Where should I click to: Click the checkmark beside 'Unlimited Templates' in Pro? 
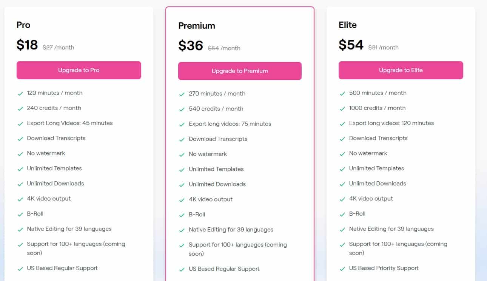(20, 168)
